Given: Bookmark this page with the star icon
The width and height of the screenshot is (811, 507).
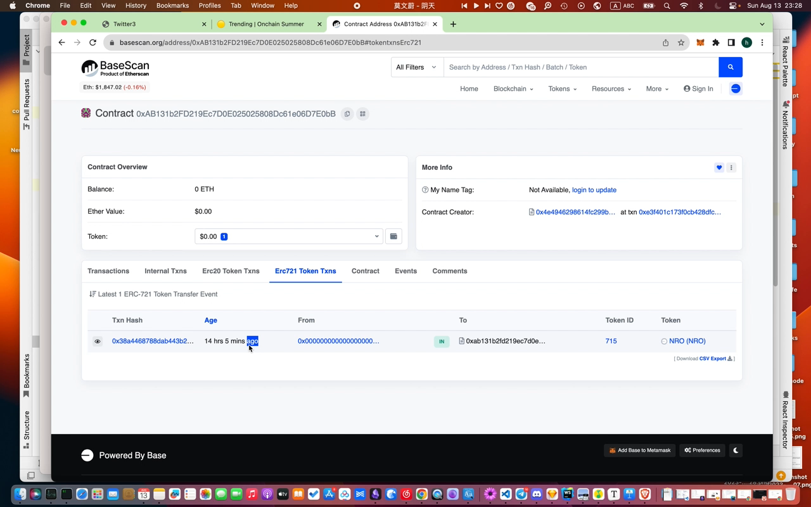Looking at the screenshot, I should click(681, 42).
